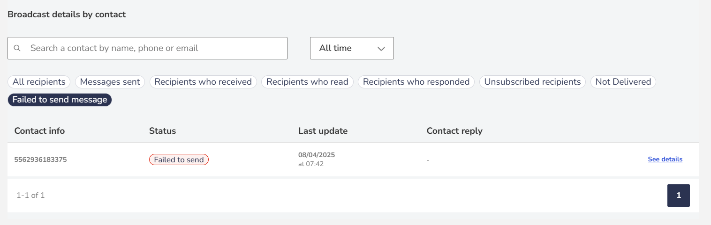This screenshot has height=225, width=711.
Task: Click the Contact info column header
Action: click(39, 131)
